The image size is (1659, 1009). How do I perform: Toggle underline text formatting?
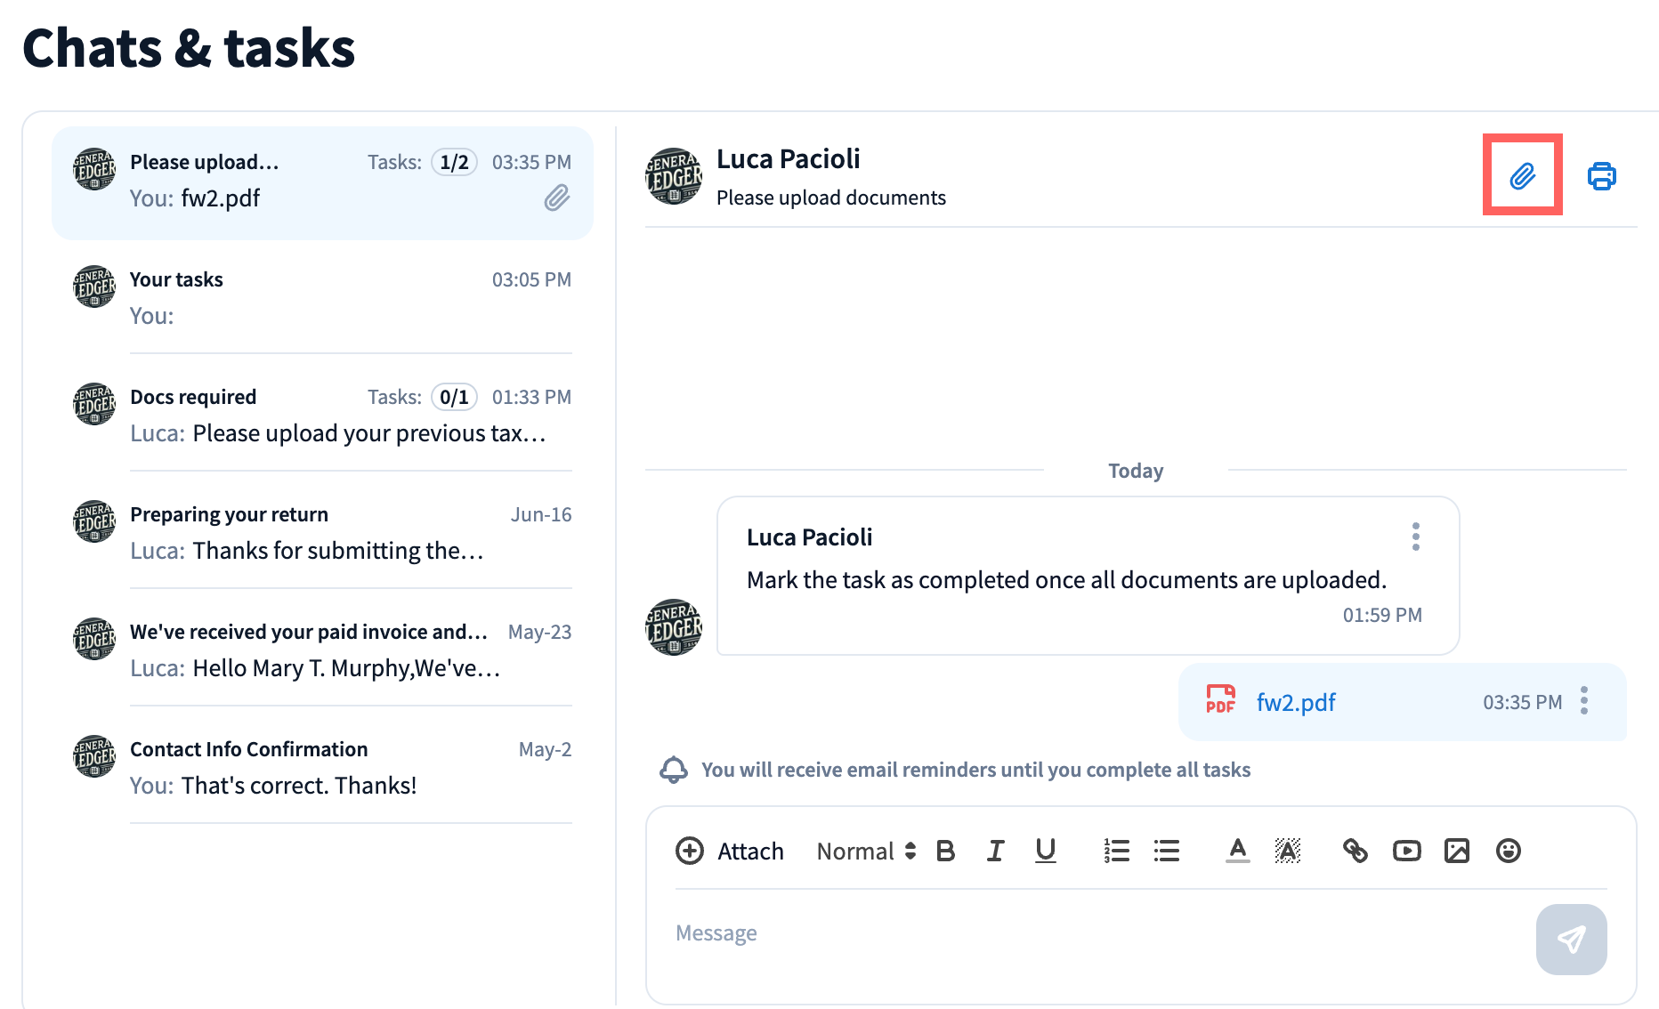1046,851
